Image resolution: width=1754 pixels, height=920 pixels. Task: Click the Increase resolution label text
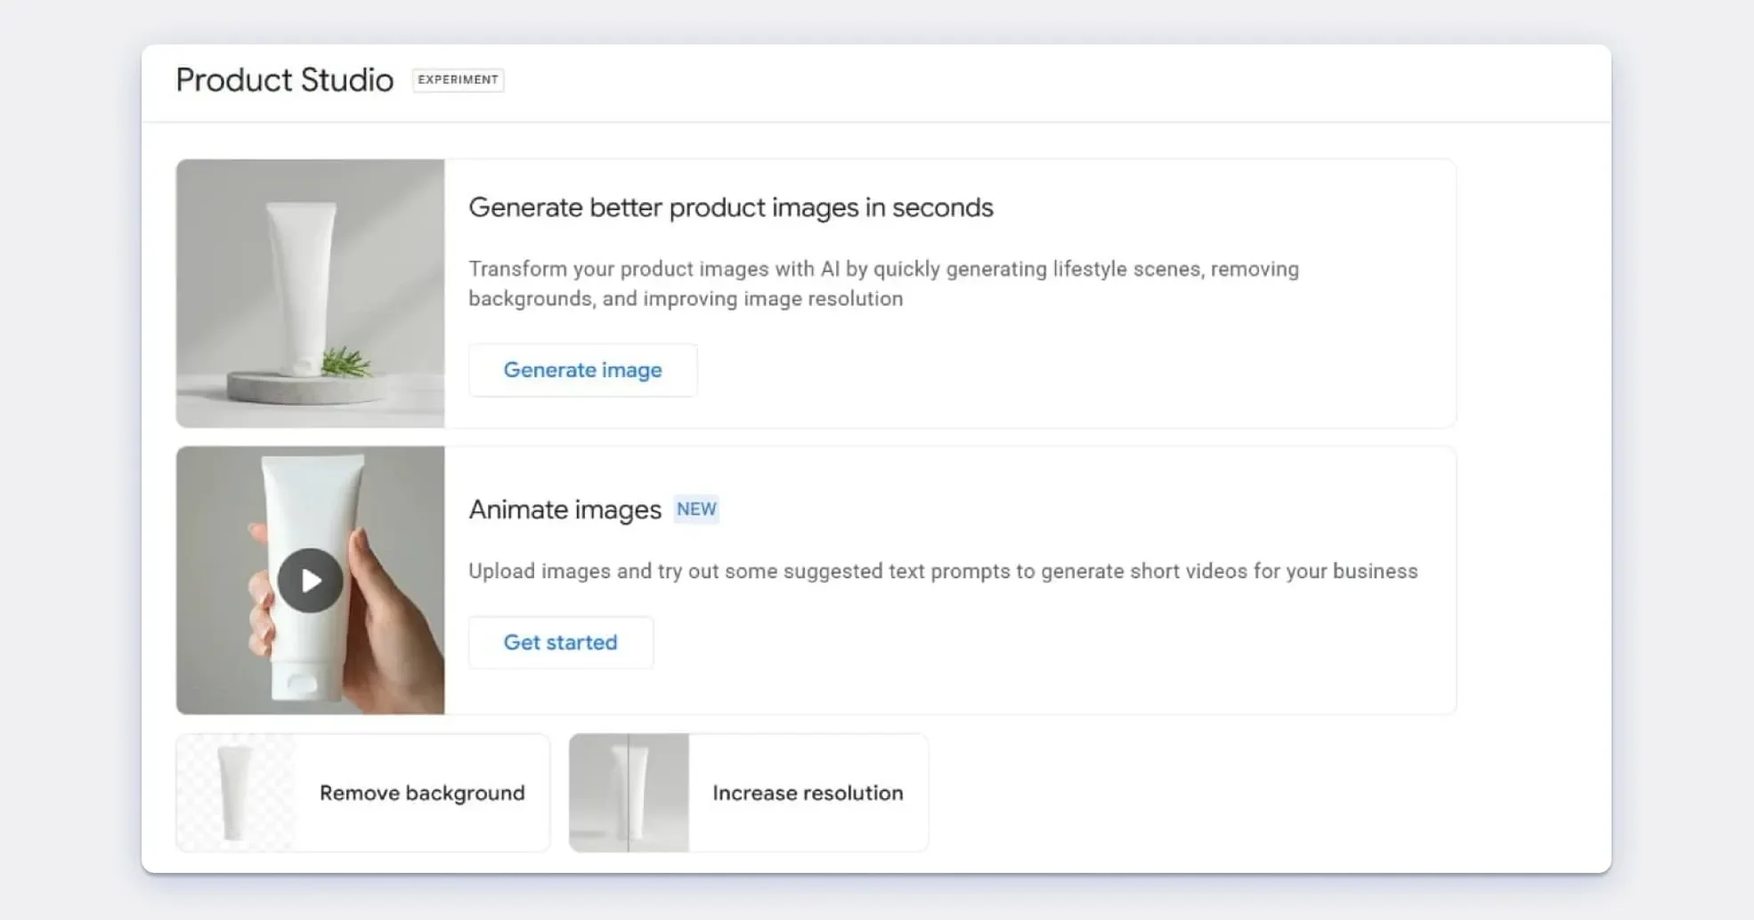(808, 793)
